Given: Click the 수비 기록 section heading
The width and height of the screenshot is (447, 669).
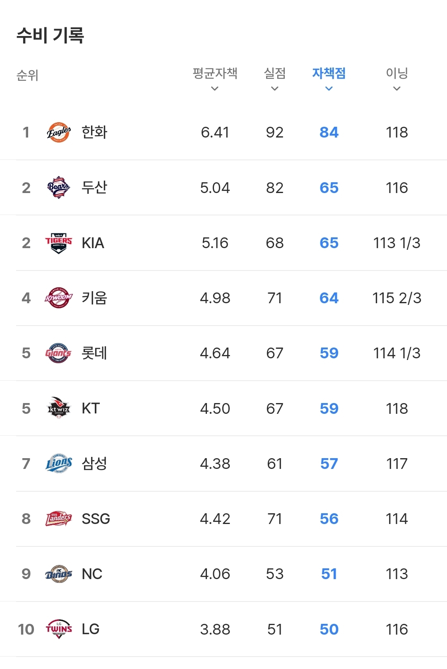Looking at the screenshot, I should 50,35.
